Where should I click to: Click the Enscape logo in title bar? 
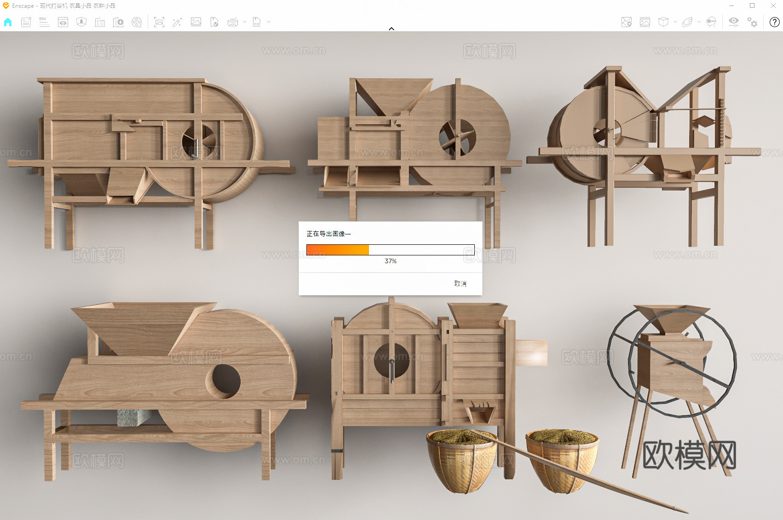(6, 6)
